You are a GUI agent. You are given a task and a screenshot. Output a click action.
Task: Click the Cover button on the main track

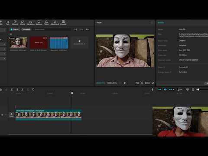coord(11,115)
